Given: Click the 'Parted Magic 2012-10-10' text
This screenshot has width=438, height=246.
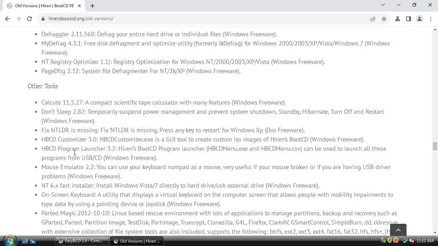Looking at the screenshot, I should (x=75, y=213).
